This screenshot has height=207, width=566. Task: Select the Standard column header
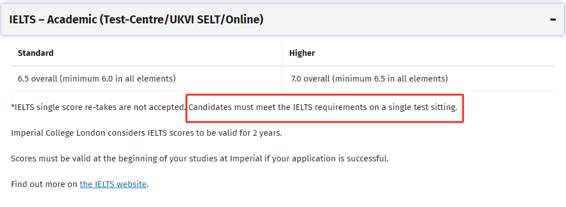click(36, 53)
